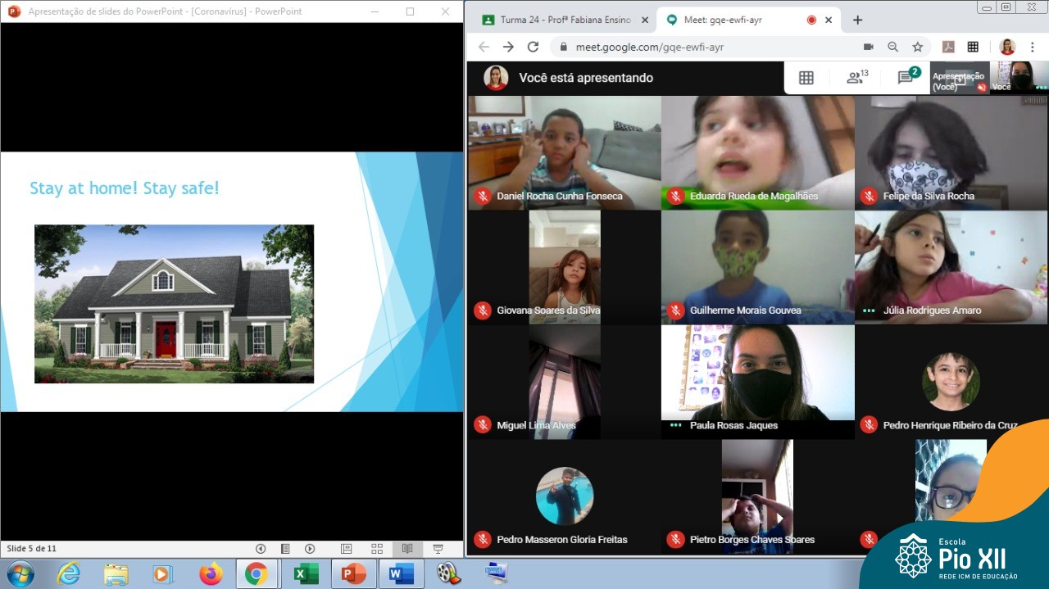1049x589 pixels.
Task: Start slide show from status bar
Action: pyautogui.click(x=438, y=549)
